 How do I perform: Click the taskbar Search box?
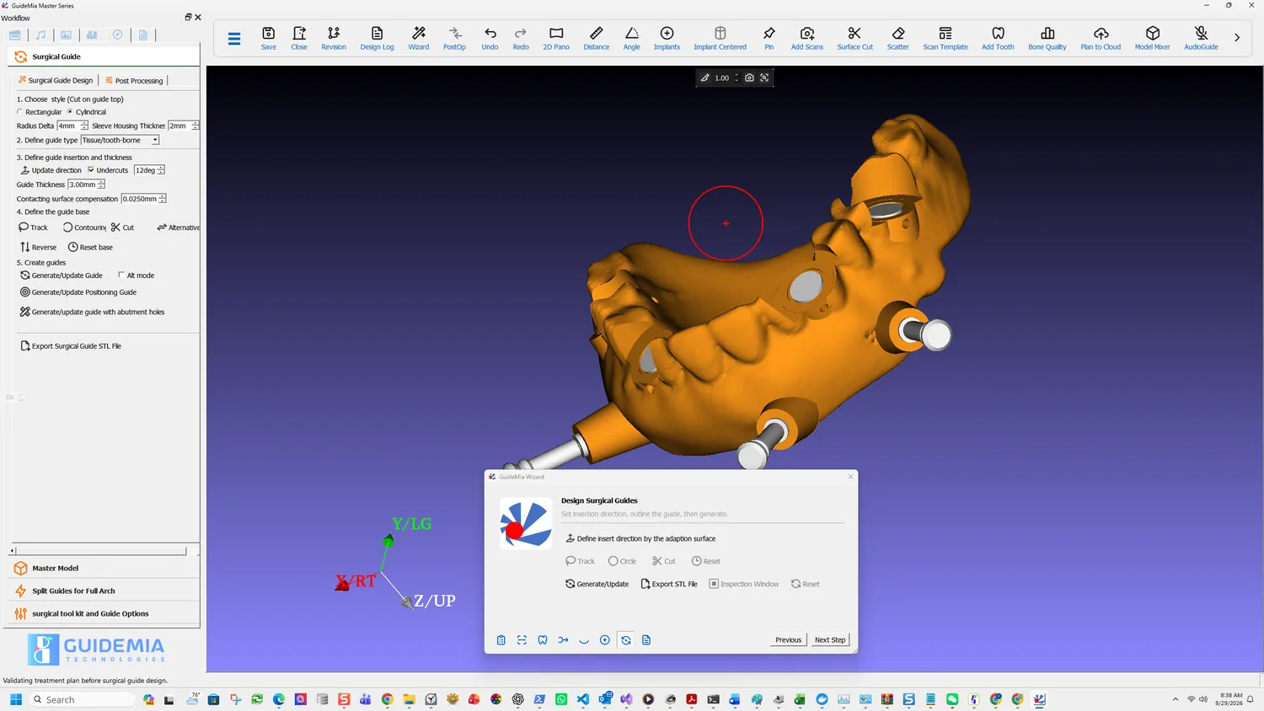(82, 700)
